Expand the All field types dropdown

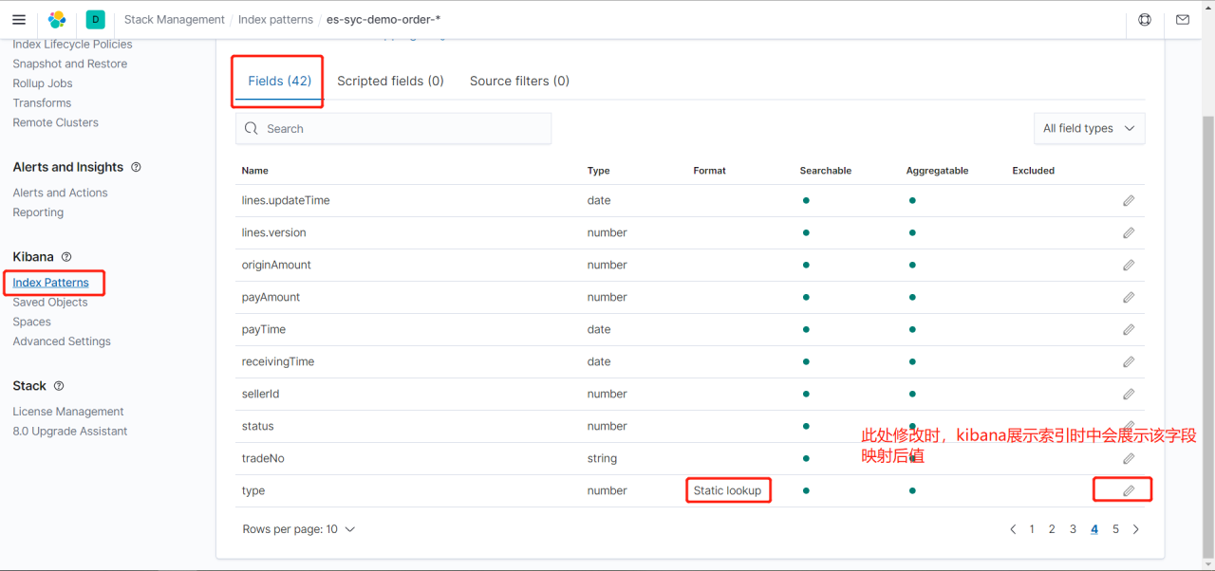[x=1089, y=129]
